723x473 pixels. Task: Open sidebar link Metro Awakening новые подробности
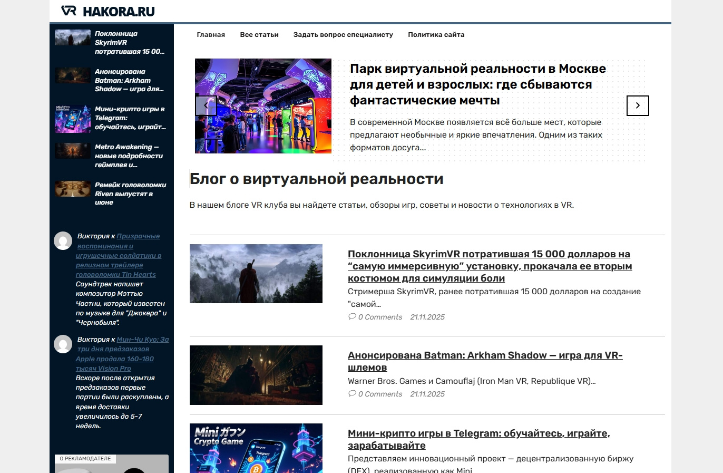pos(129,156)
